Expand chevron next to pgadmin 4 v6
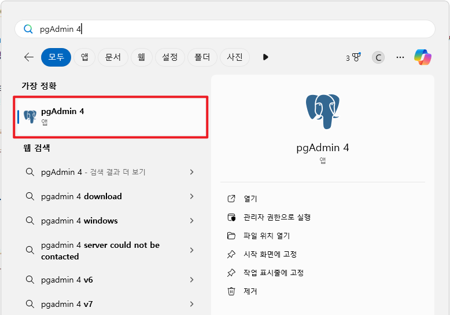Screen dimensions: 450x315 pyautogui.click(x=191, y=280)
